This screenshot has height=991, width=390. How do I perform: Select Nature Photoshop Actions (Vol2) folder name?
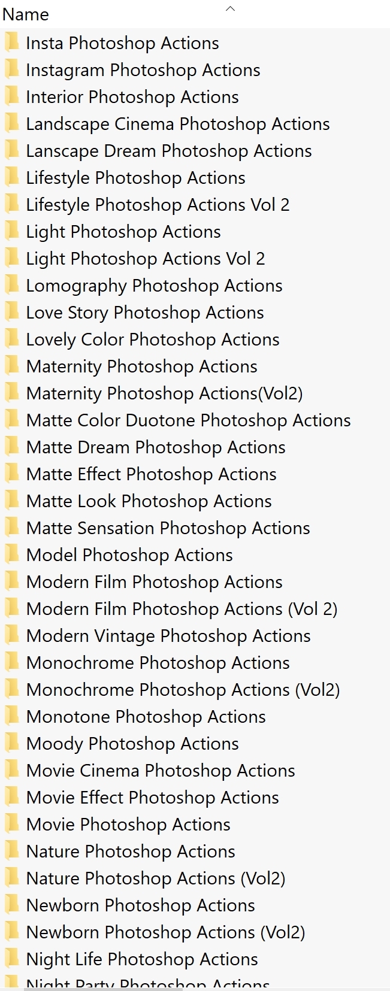pyautogui.click(x=156, y=878)
